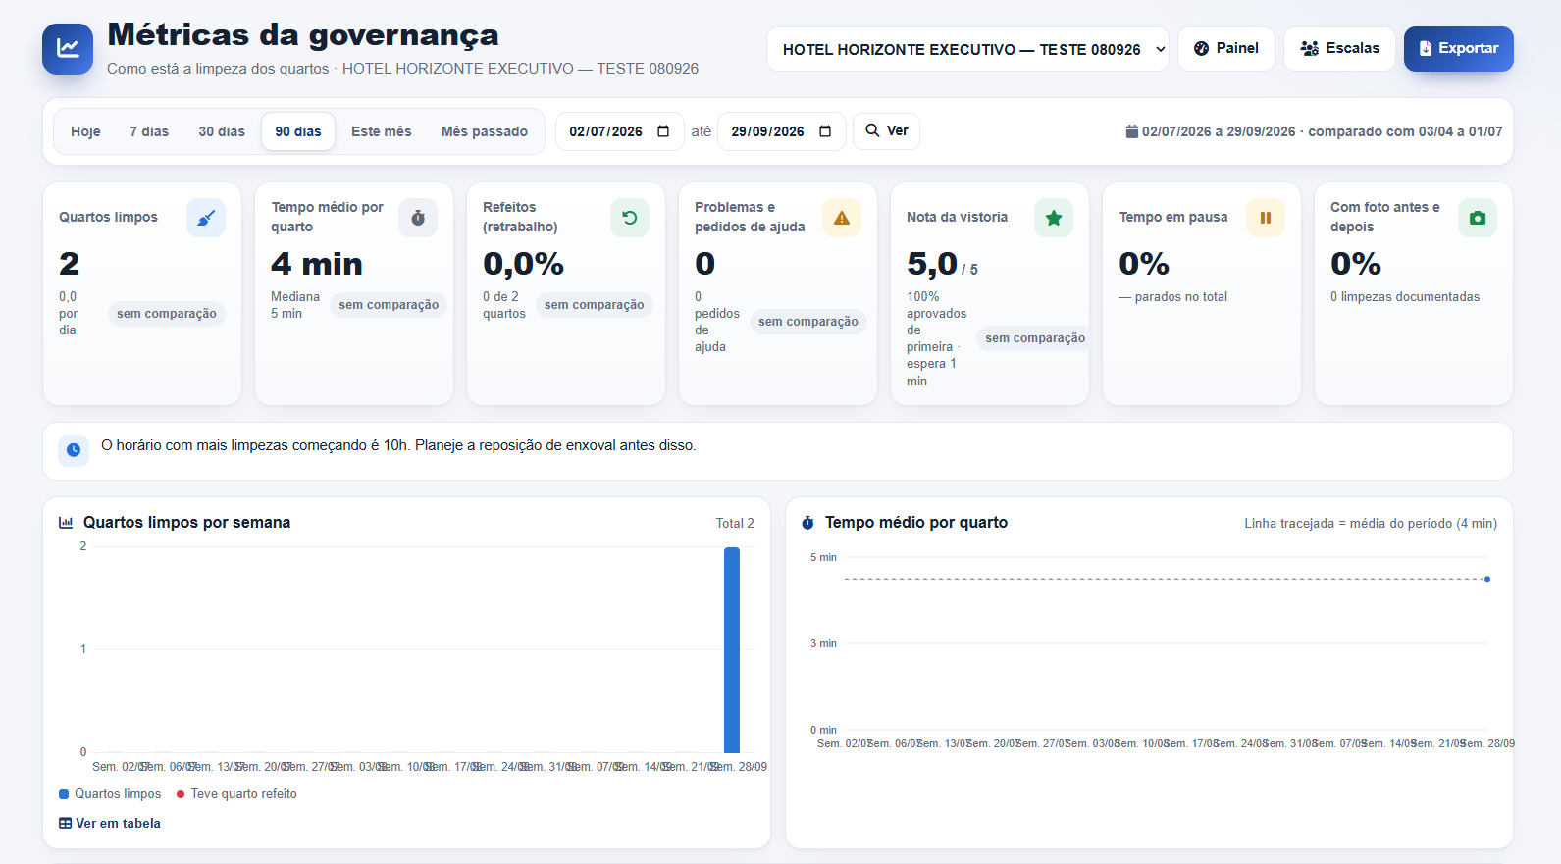Screen dimensions: 1561x864
Task: Toggle Quartos limpos legend series
Action: [x=110, y=794]
